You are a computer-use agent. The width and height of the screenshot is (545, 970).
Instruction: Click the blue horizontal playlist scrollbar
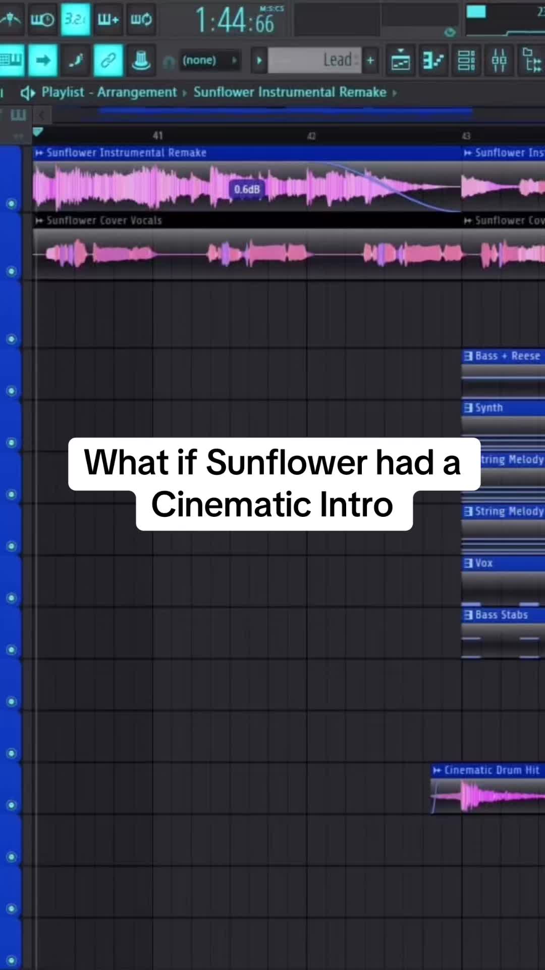click(286, 111)
